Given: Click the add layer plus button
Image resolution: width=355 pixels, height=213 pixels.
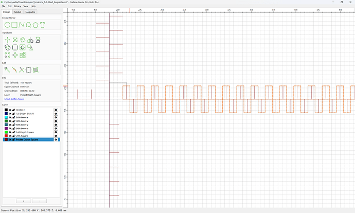Looking at the screenshot, I should [x=24, y=201].
